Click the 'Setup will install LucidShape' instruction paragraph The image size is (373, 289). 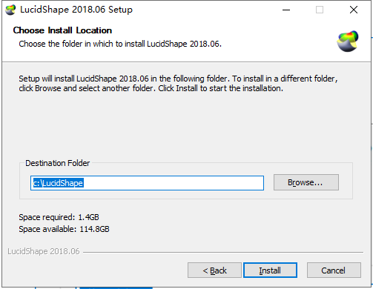(178, 84)
